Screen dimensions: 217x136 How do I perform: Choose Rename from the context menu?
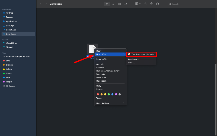tap(110, 68)
